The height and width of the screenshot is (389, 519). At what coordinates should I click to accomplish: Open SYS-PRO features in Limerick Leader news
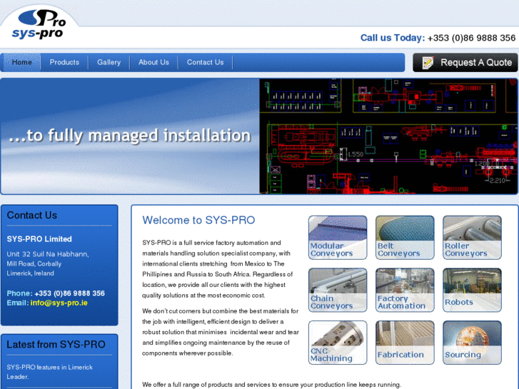point(50,372)
